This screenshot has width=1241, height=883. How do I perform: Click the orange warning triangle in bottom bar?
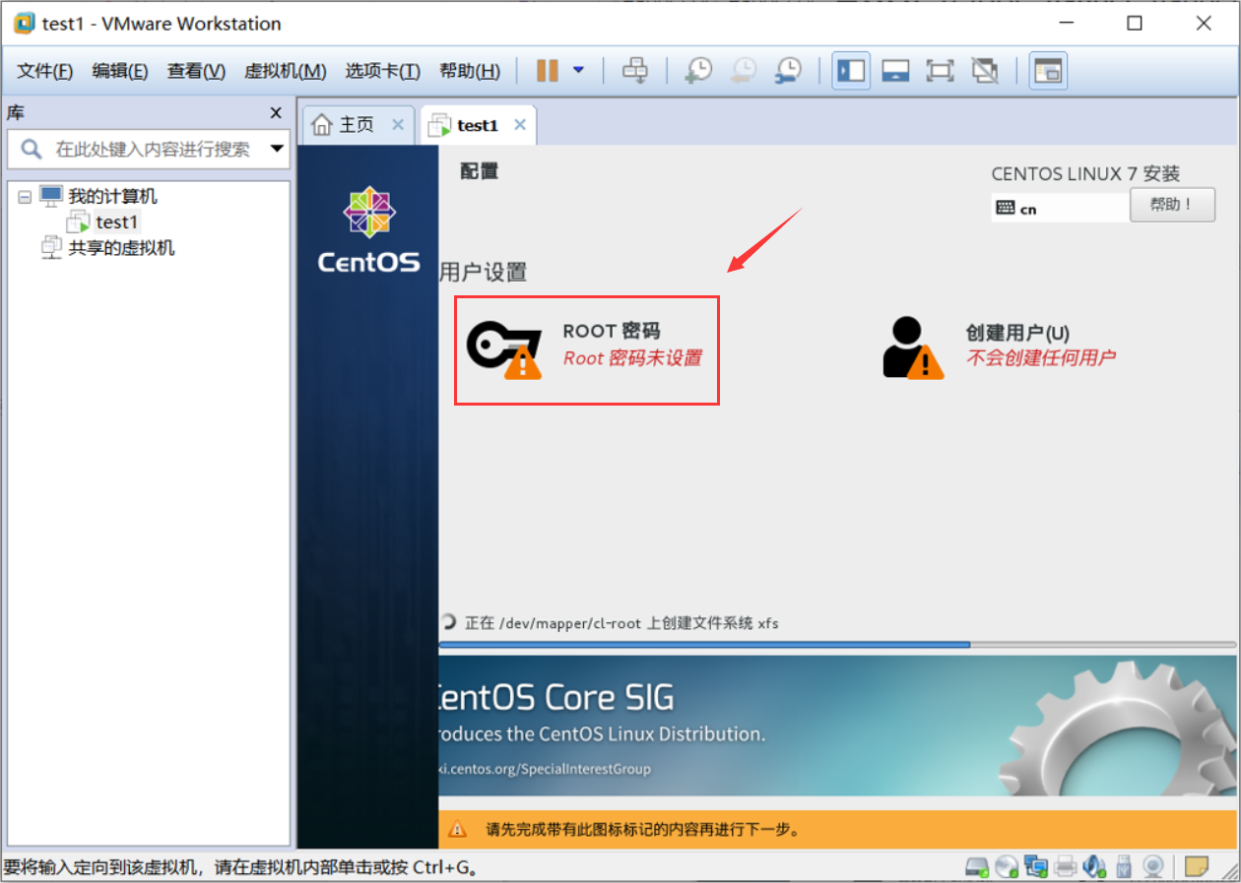458,829
